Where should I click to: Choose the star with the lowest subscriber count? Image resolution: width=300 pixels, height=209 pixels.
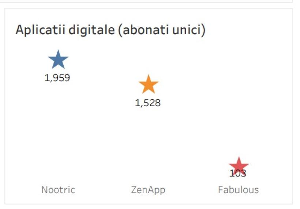[x=239, y=166]
